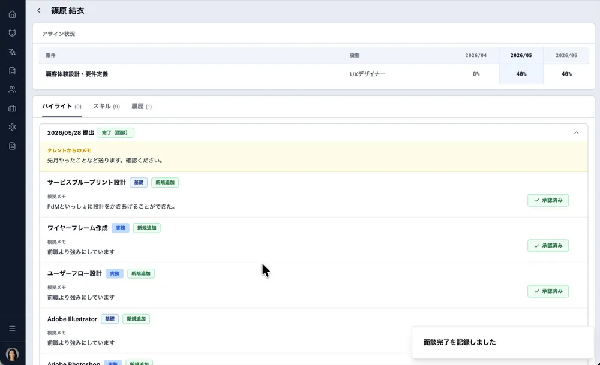
Task: Open the lower document icon in sidebar
Action: [x=12, y=146]
